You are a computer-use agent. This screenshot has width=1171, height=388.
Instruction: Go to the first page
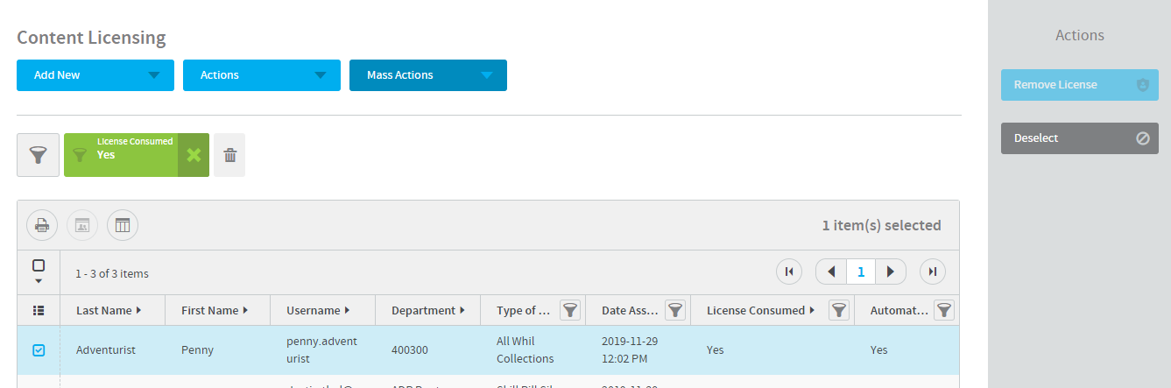789,272
